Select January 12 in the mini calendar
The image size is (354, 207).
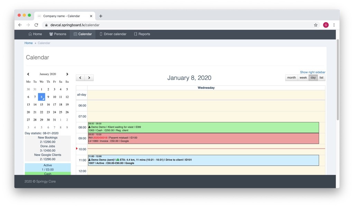(67, 97)
